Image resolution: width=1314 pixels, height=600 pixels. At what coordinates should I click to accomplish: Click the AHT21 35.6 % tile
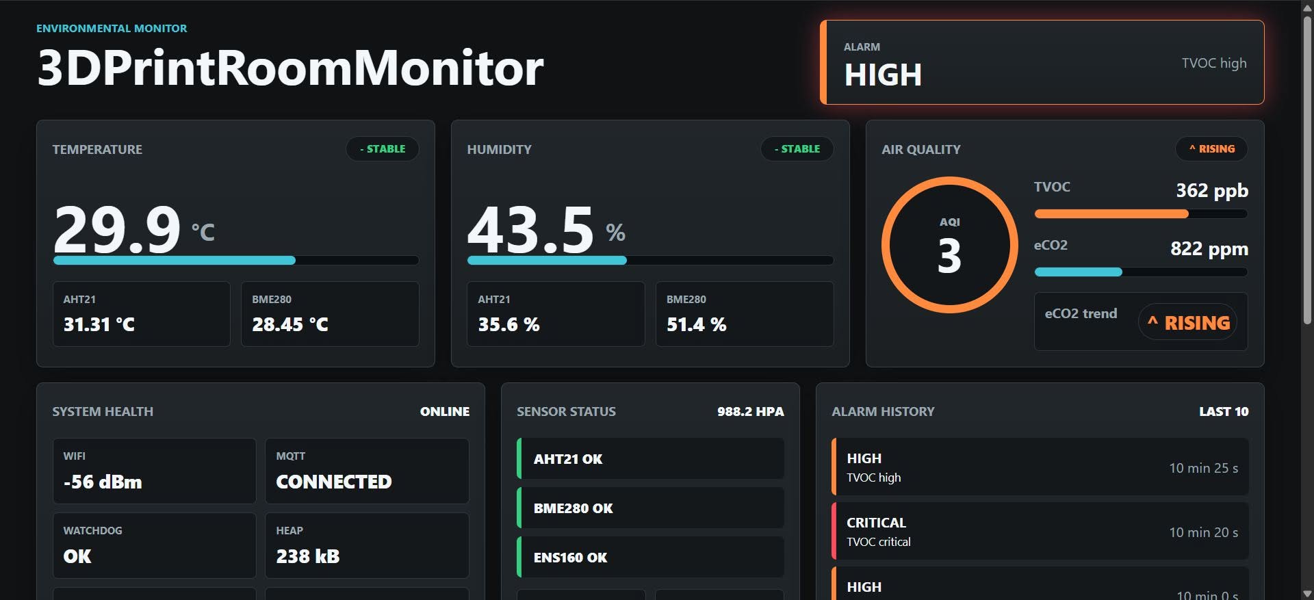pos(556,314)
